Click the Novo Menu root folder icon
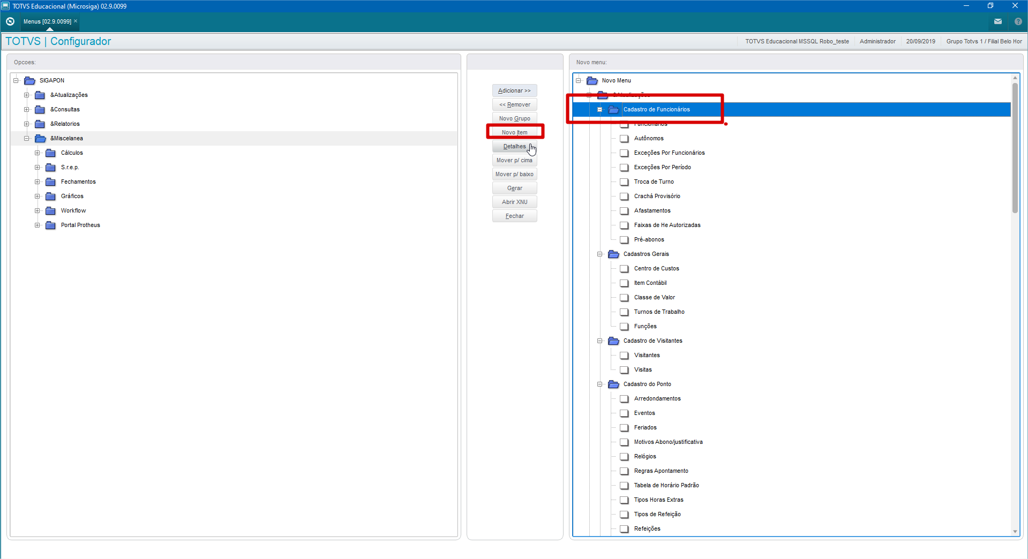The width and height of the screenshot is (1028, 559). click(x=592, y=80)
